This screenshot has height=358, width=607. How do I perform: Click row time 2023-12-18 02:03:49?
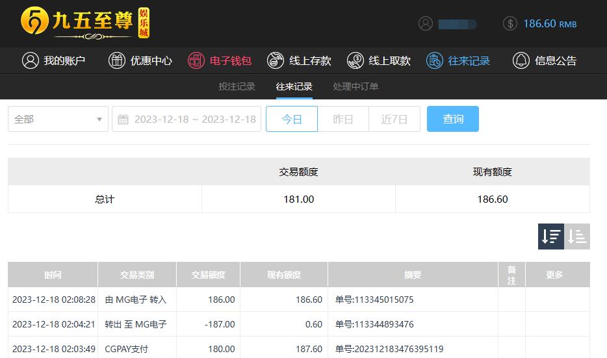(54, 349)
